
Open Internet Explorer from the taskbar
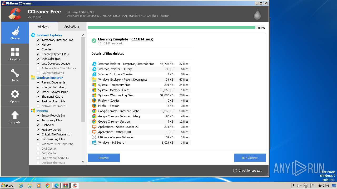(x=21, y=186)
